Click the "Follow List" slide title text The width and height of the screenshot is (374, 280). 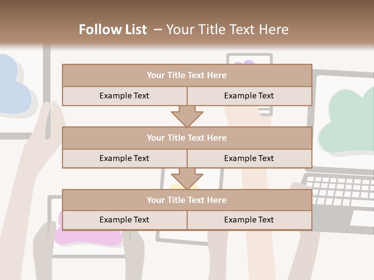pos(113,30)
